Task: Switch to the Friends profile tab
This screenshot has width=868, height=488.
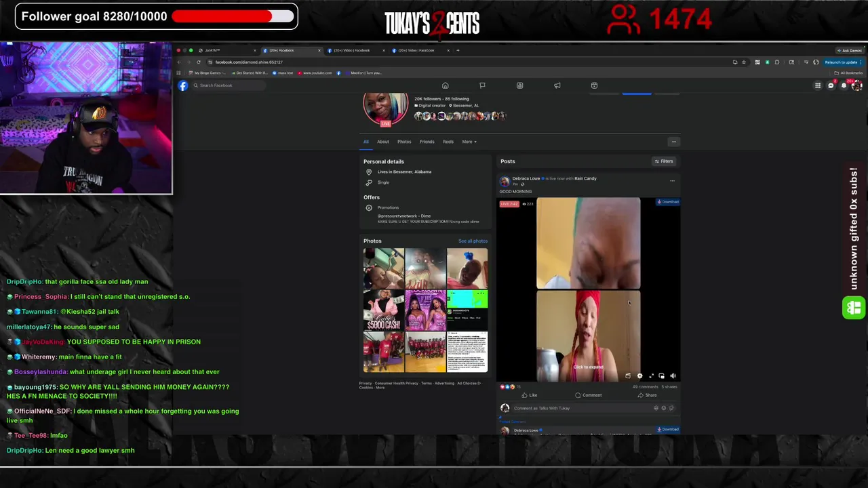Action: [x=427, y=142]
